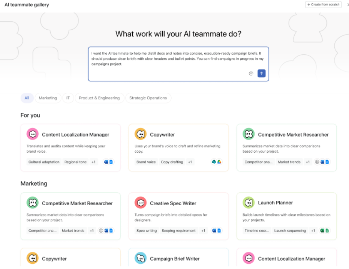Click the Brand voice skill tag
The width and height of the screenshot is (349, 269).
[146, 162]
